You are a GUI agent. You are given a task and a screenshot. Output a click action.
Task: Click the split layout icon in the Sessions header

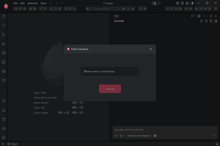pyautogui.click(x=216, y=21)
